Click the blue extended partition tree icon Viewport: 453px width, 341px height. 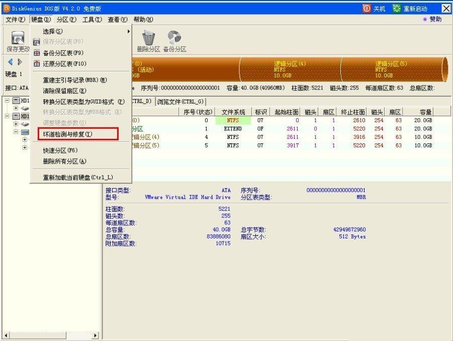pos(25,132)
